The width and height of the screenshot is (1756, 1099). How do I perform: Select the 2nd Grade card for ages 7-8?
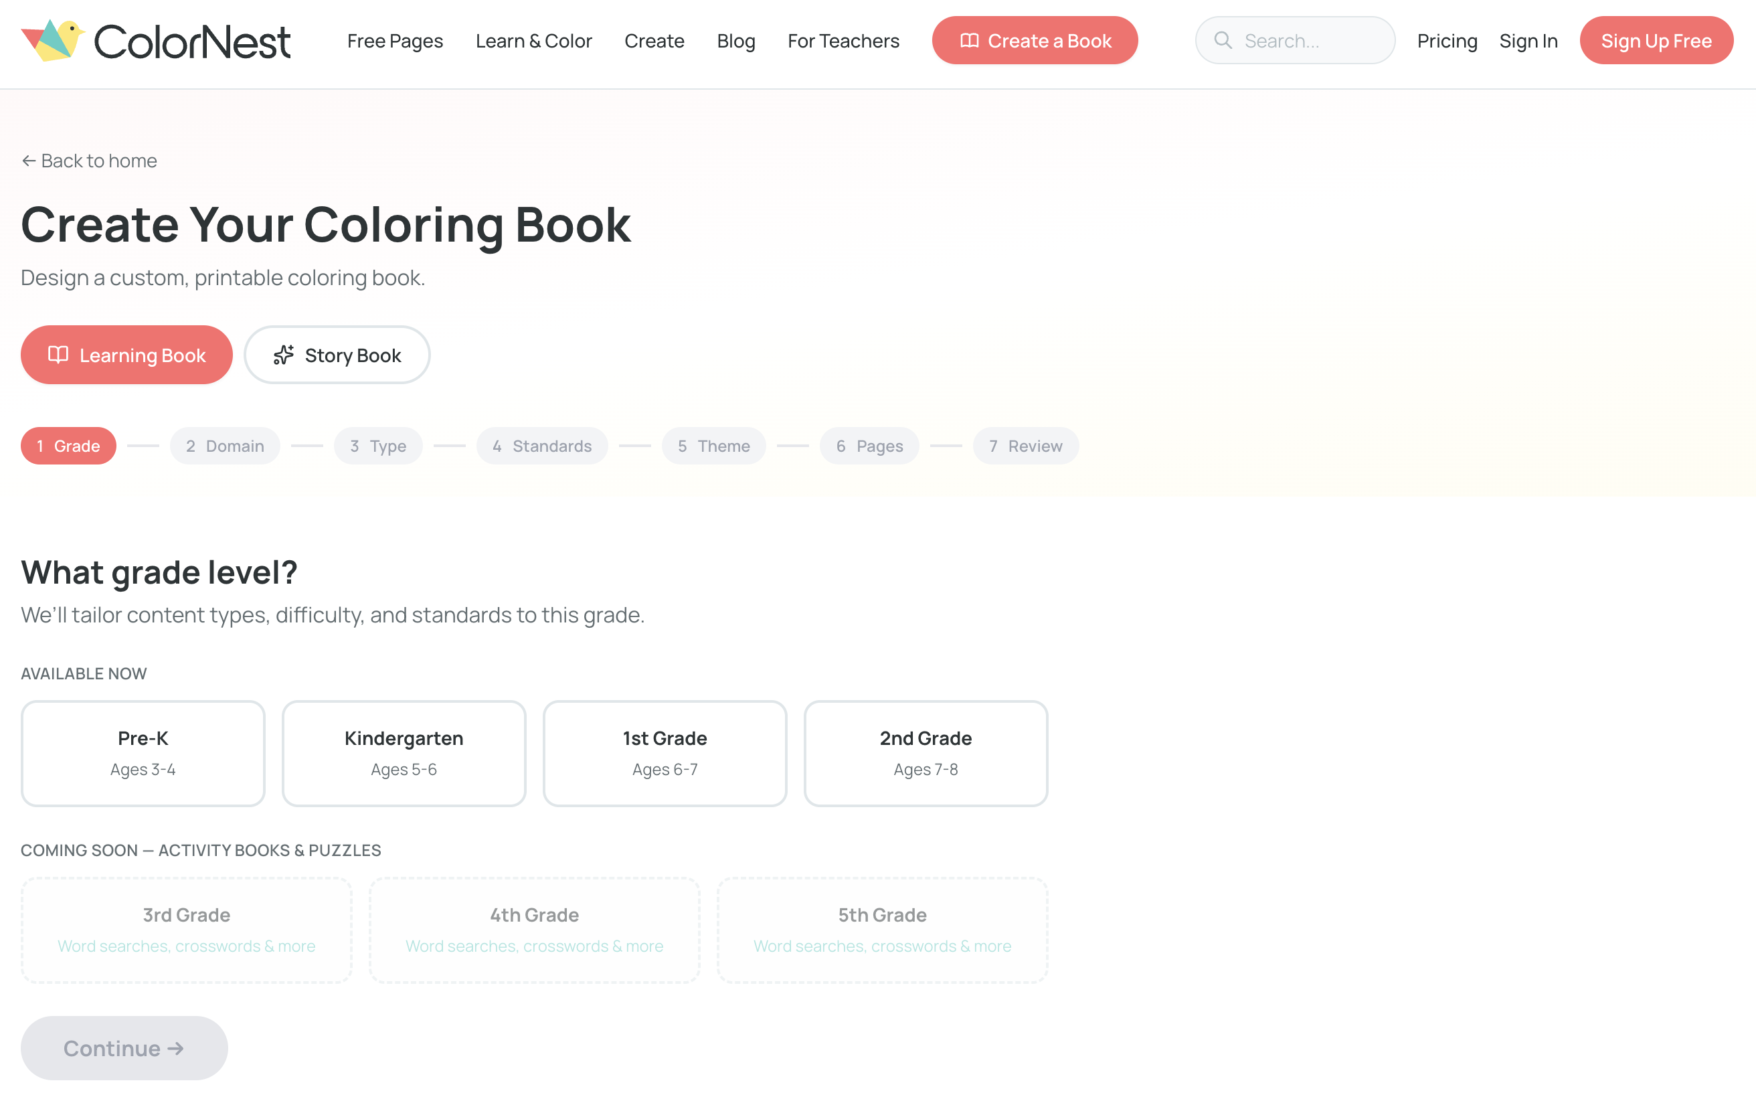925,752
